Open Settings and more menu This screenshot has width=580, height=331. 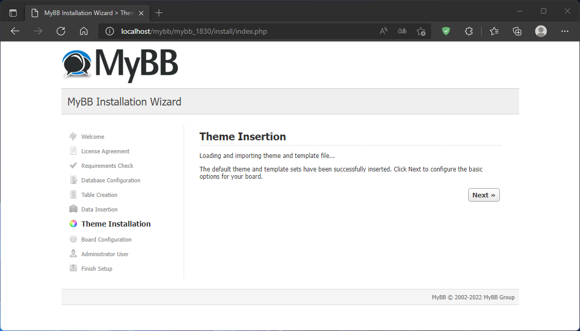565,31
